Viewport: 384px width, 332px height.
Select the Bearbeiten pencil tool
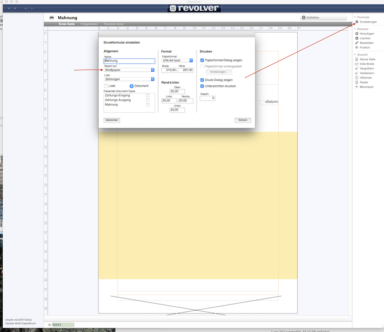[357, 43]
